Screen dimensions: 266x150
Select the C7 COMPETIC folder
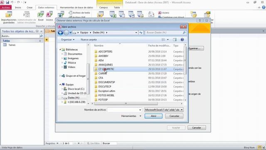106,69
